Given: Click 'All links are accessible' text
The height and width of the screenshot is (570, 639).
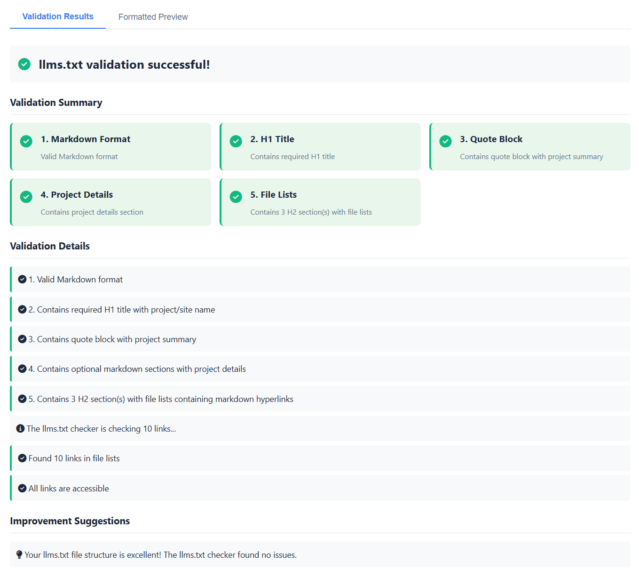Looking at the screenshot, I should pyautogui.click(x=69, y=488).
